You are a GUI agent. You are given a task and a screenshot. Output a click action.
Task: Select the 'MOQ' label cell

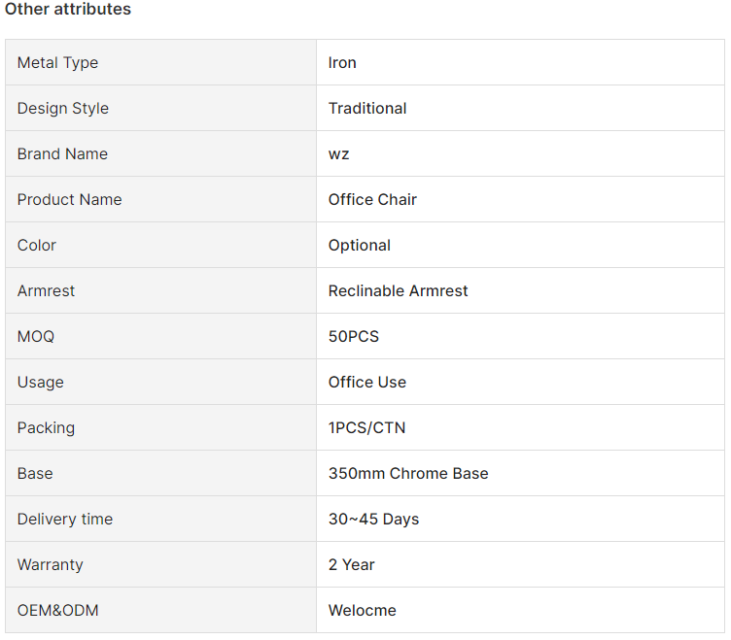(160, 336)
